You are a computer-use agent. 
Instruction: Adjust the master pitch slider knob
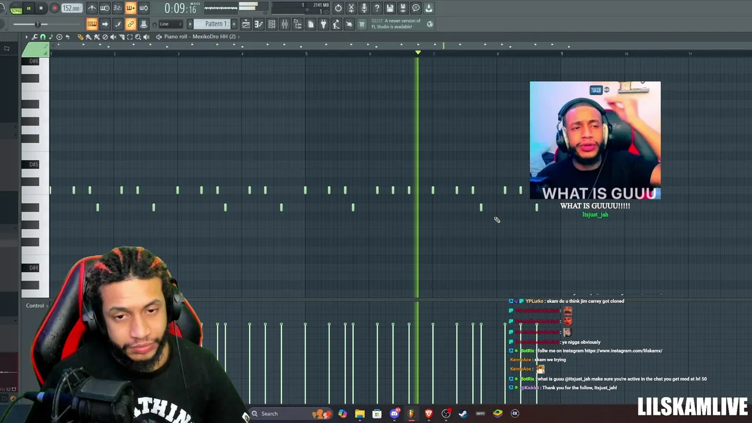click(38, 24)
